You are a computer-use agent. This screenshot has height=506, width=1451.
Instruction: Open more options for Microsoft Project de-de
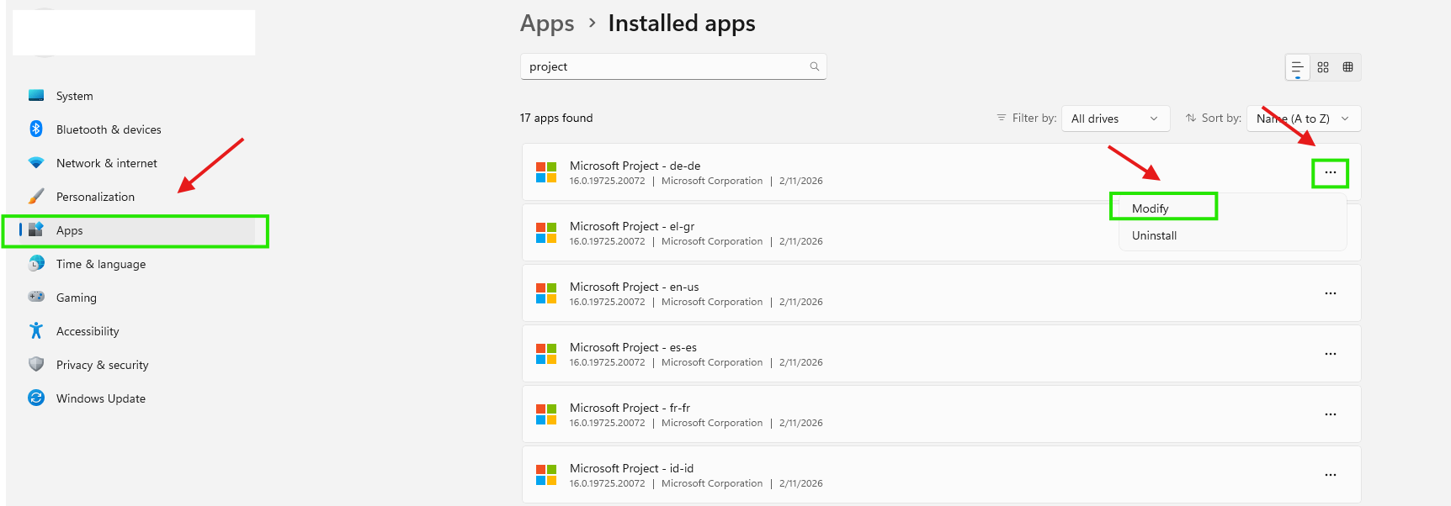pyautogui.click(x=1330, y=173)
